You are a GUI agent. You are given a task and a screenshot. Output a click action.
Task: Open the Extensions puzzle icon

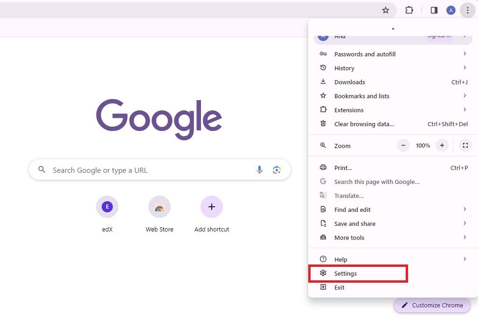[x=409, y=10]
